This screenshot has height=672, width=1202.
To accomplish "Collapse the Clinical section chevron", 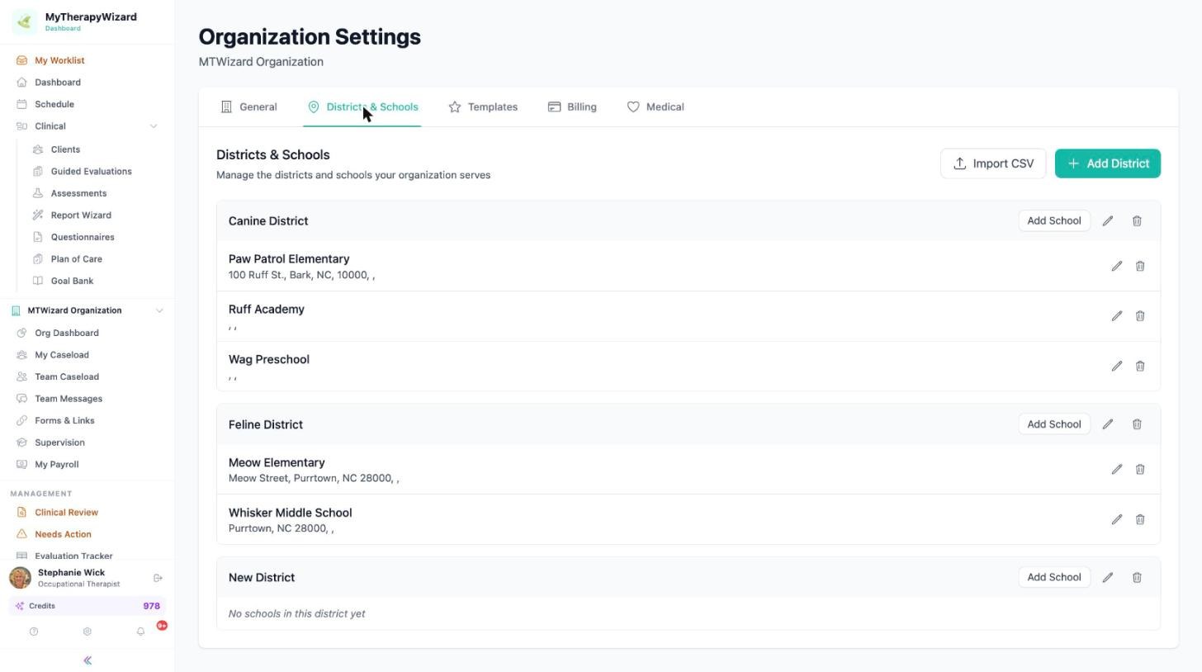I will (153, 126).
